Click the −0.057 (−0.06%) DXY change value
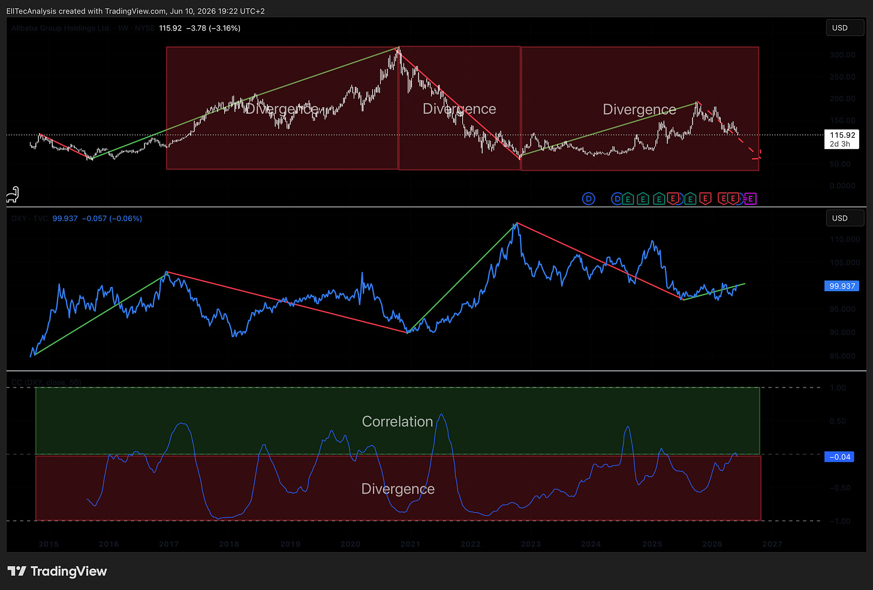The image size is (873, 590). (112, 219)
